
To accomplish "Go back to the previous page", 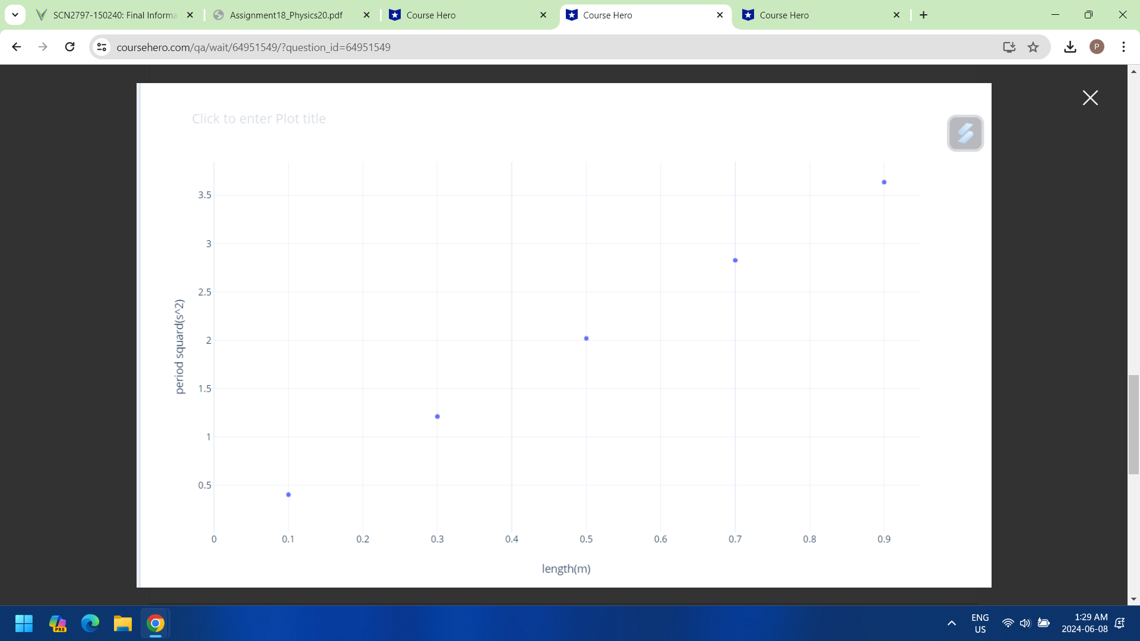I will tap(17, 47).
